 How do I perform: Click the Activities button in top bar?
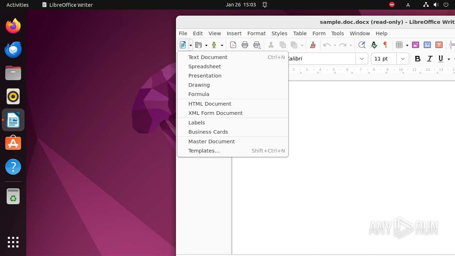(17, 5)
